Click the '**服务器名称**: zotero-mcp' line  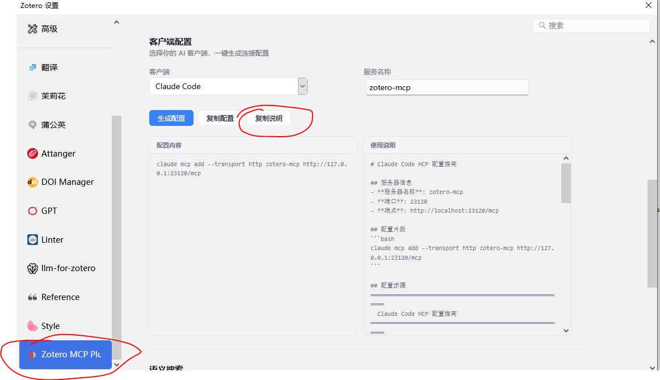(417, 192)
